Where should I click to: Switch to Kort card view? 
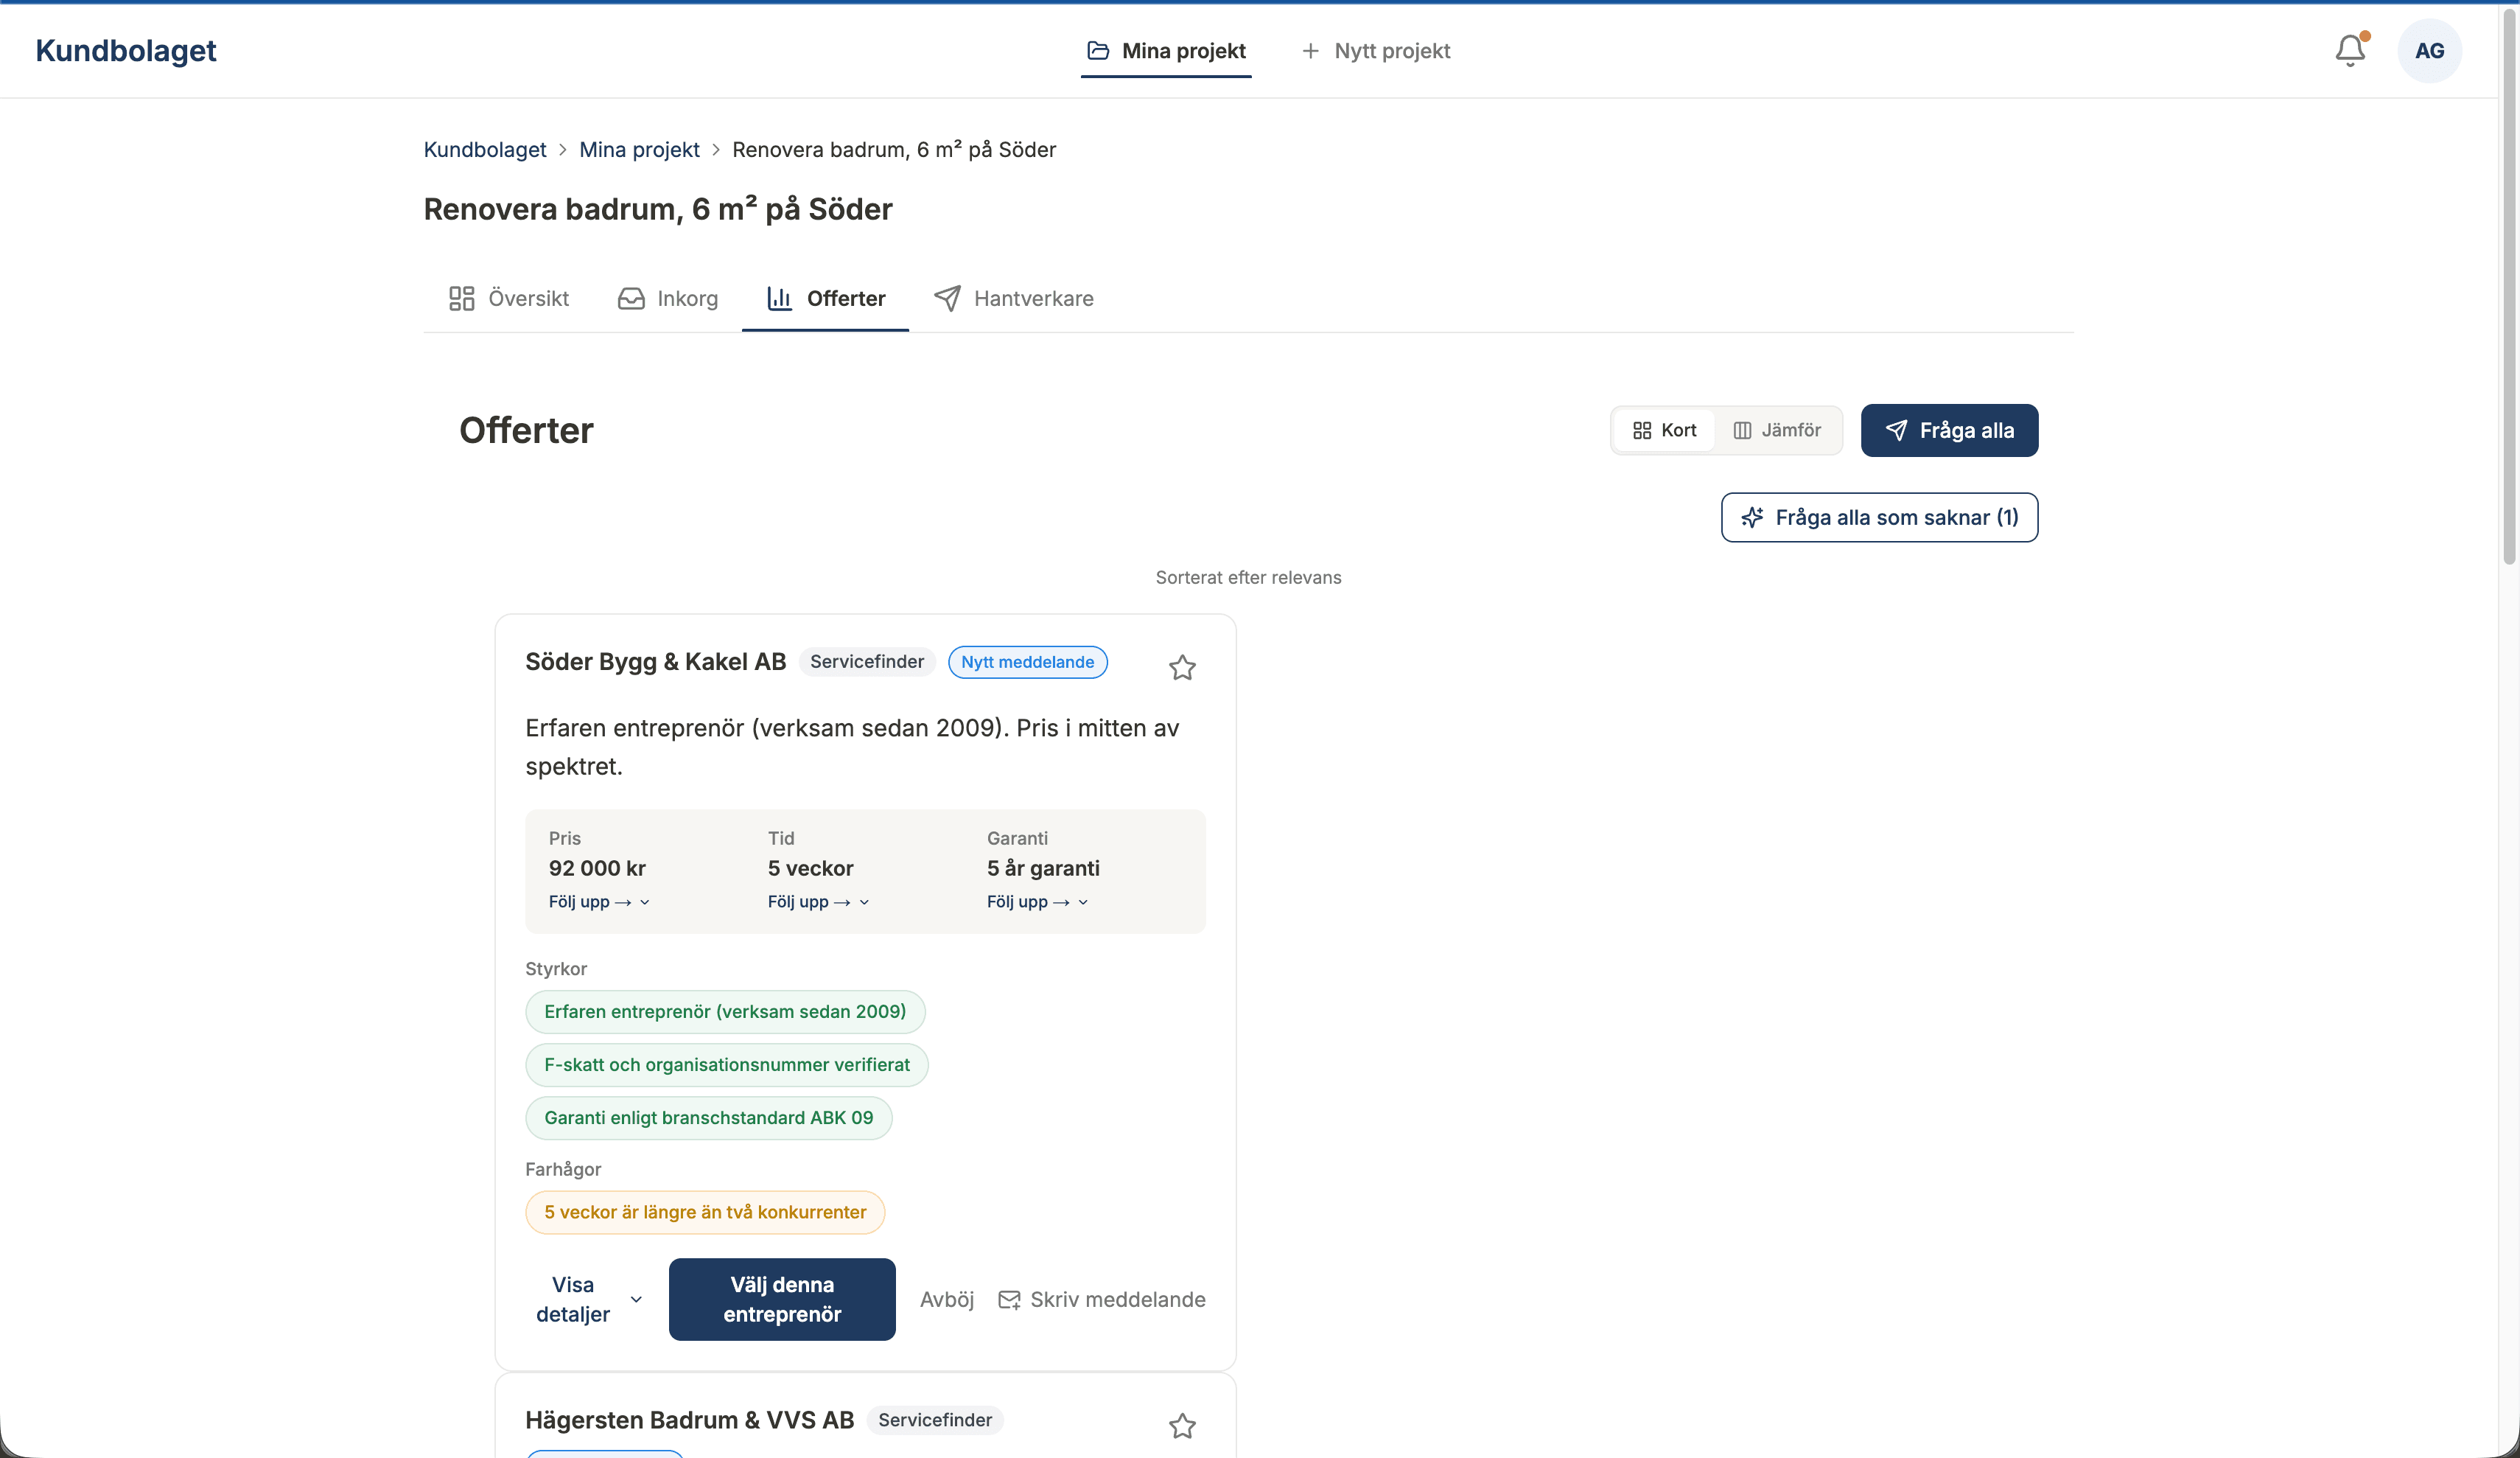point(1664,430)
